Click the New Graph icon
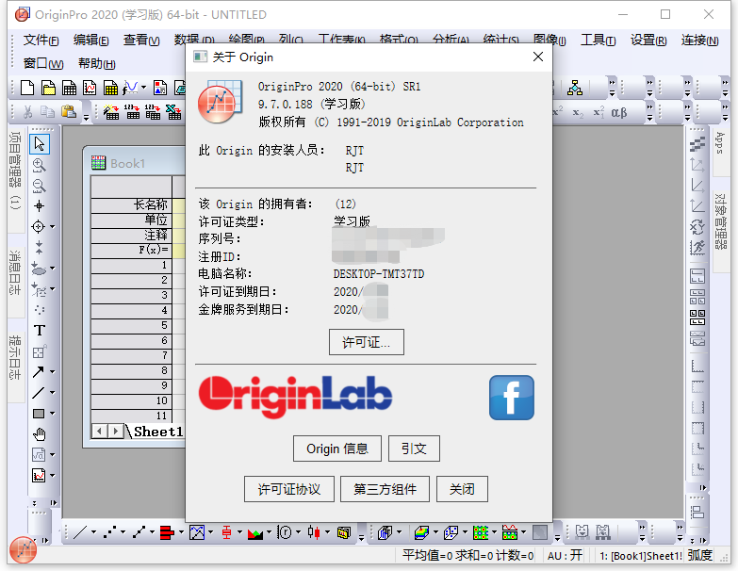Image resolution: width=738 pixels, height=571 pixels. (90, 88)
